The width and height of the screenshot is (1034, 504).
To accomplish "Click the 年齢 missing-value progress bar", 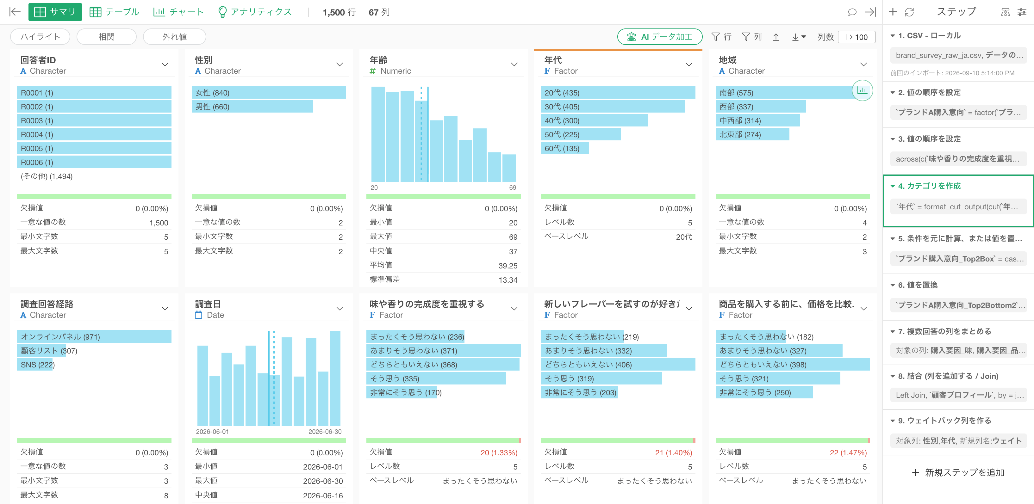I will pyautogui.click(x=443, y=197).
